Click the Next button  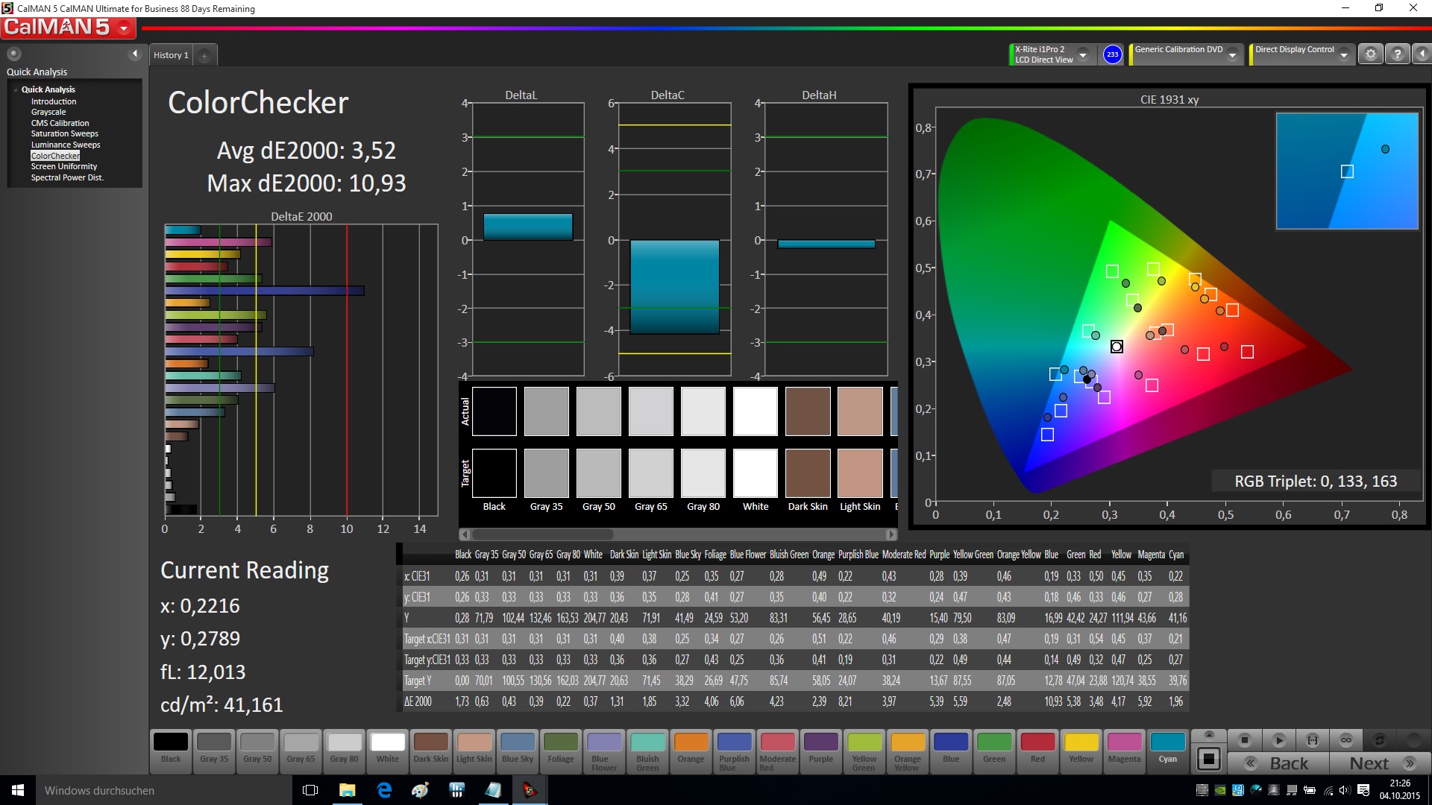tap(1380, 763)
